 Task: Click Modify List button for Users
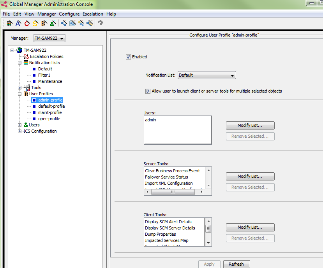[250, 125]
